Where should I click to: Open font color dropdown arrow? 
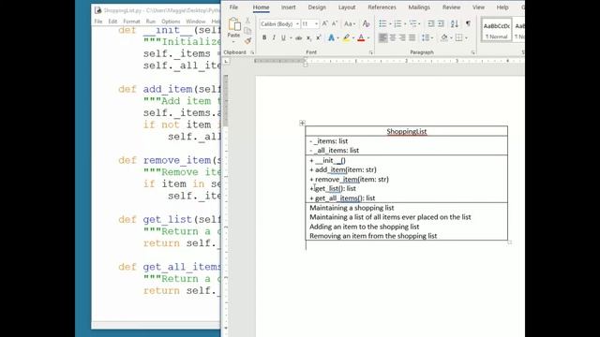(x=368, y=37)
